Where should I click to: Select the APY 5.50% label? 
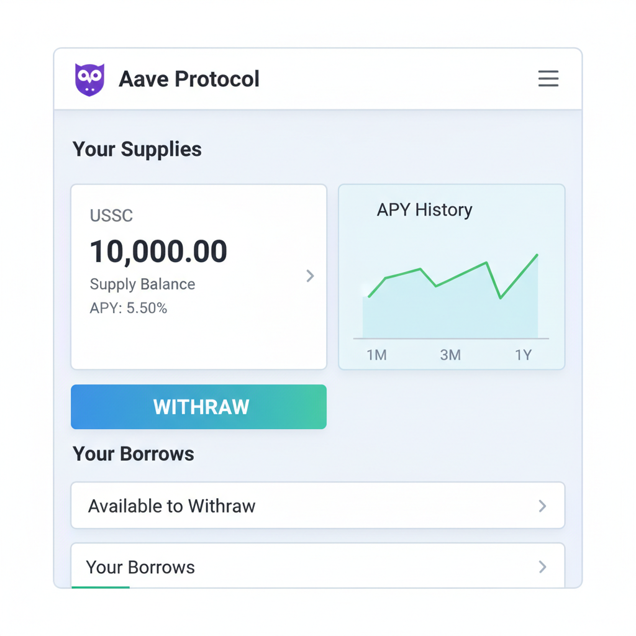pyautogui.click(x=129, y=307)
